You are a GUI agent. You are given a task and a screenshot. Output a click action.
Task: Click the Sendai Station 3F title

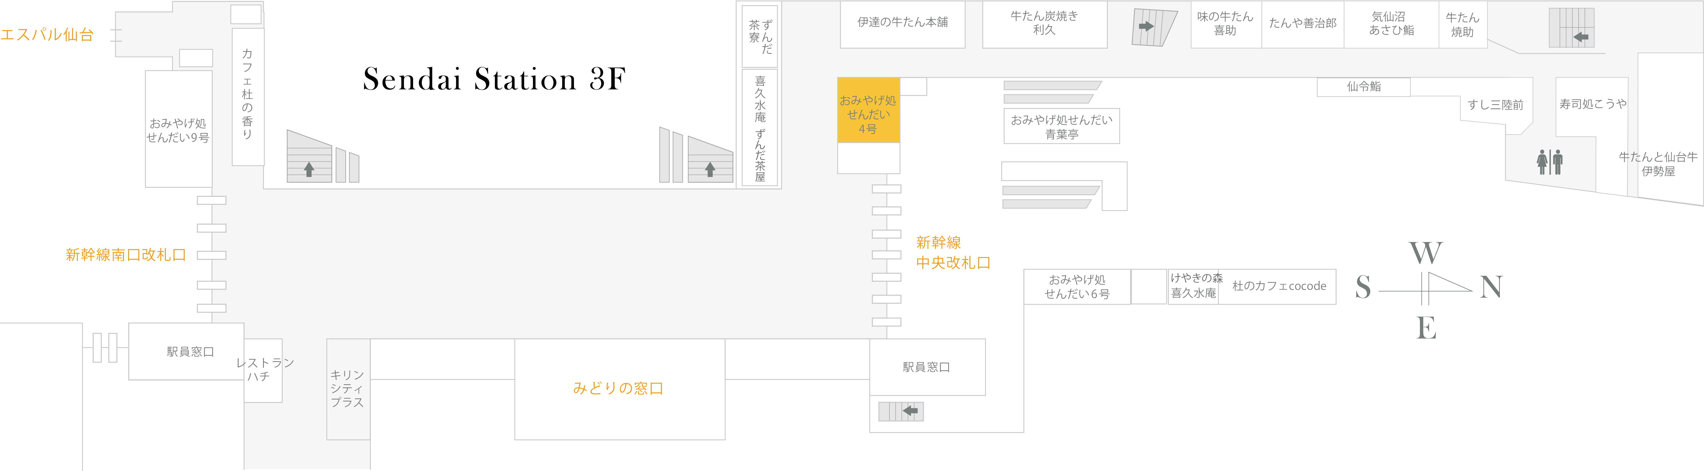click(x=494, y=79)
